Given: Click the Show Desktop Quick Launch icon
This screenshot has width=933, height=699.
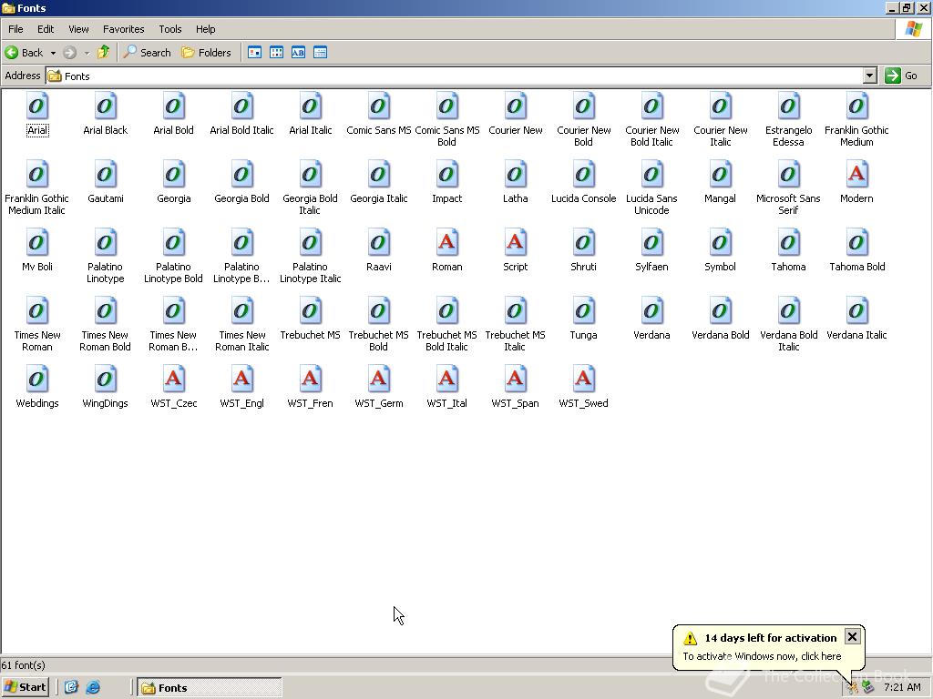Looking at the screenshot, I should tap(71, 688).
